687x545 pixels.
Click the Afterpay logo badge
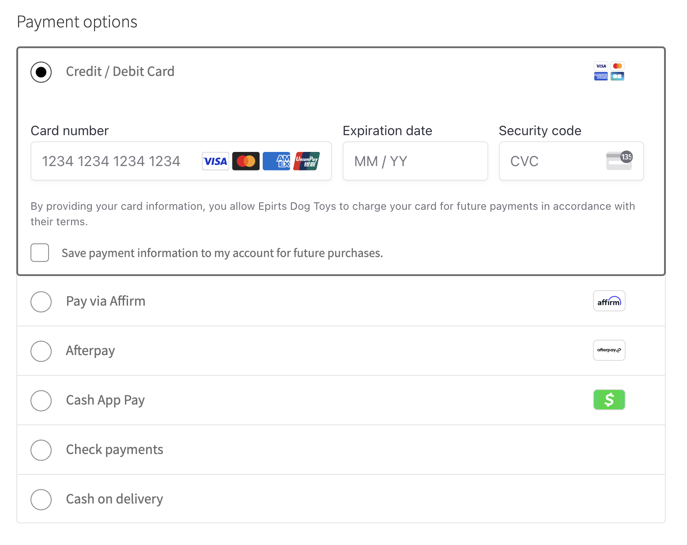pyautogui.click(x=609, y=350)
